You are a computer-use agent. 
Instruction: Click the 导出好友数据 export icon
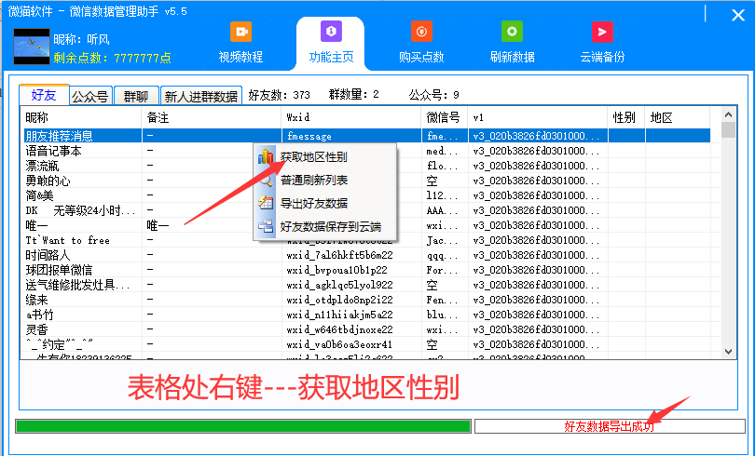click(x=266, y=203)
